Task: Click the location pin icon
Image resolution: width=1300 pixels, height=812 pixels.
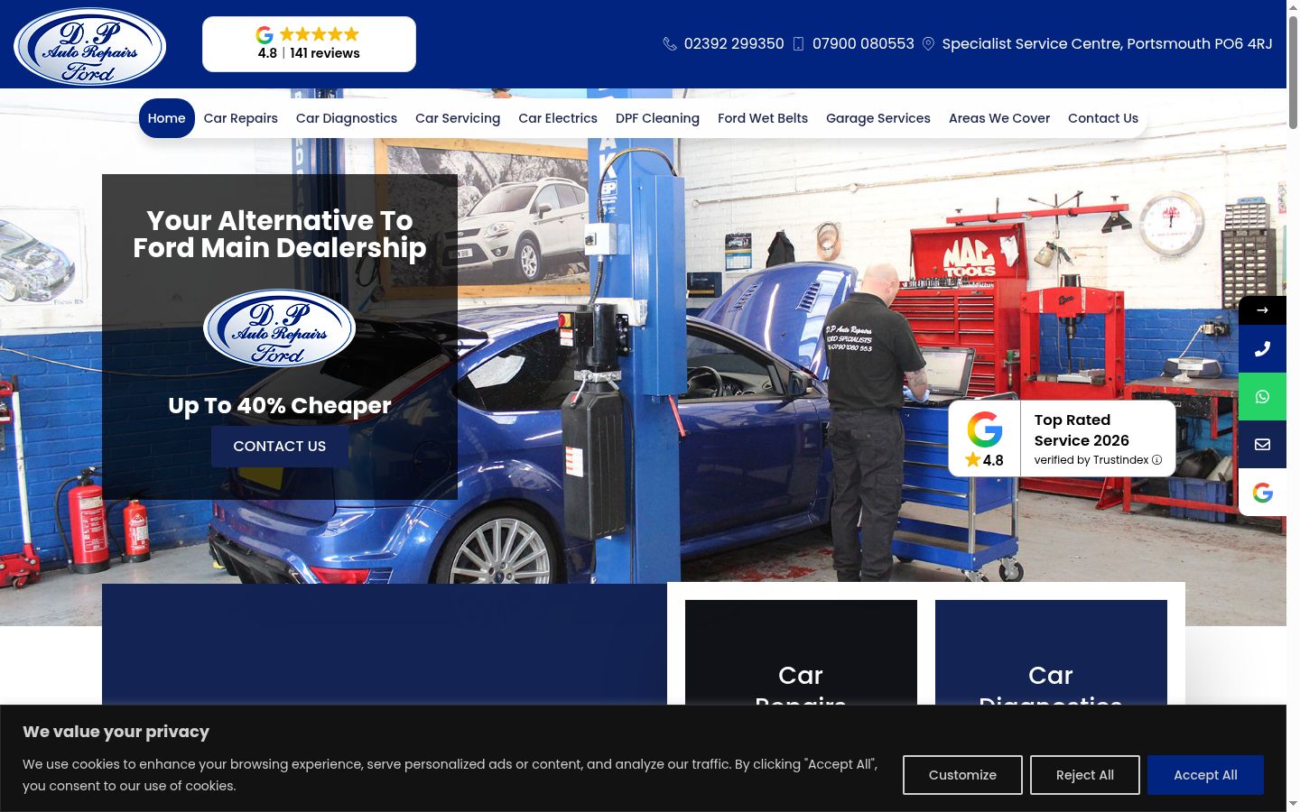Action: coord(928,44)
